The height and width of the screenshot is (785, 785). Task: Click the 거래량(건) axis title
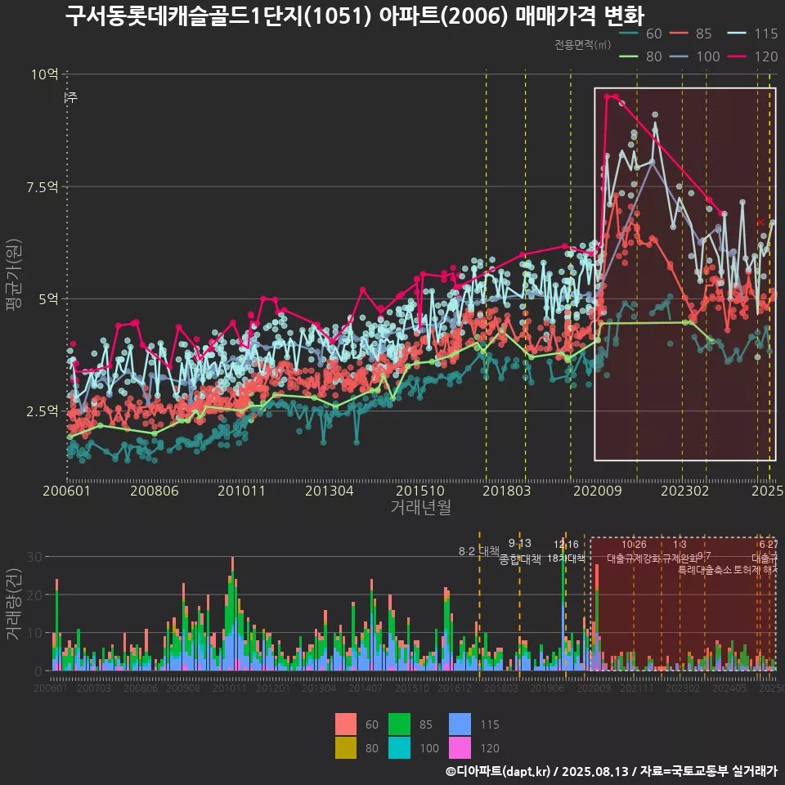tap(14, 603)
